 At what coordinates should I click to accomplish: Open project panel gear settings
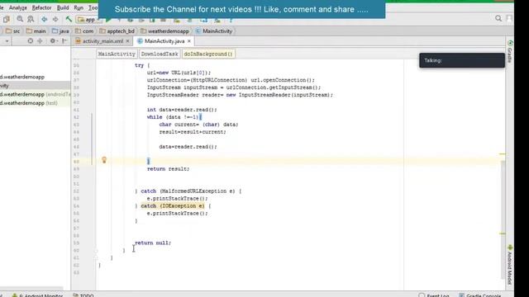[53, 41]
